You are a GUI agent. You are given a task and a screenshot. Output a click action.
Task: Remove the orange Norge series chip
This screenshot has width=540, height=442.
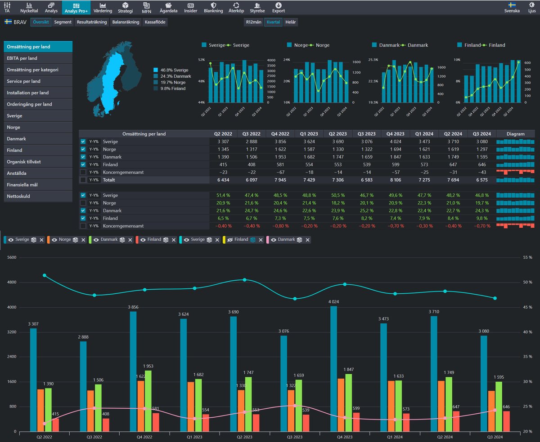pos(83,240)
